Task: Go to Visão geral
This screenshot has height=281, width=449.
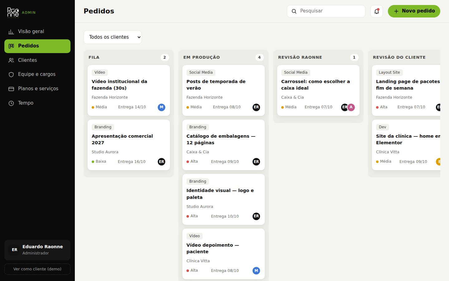Action: coord(37,32)
